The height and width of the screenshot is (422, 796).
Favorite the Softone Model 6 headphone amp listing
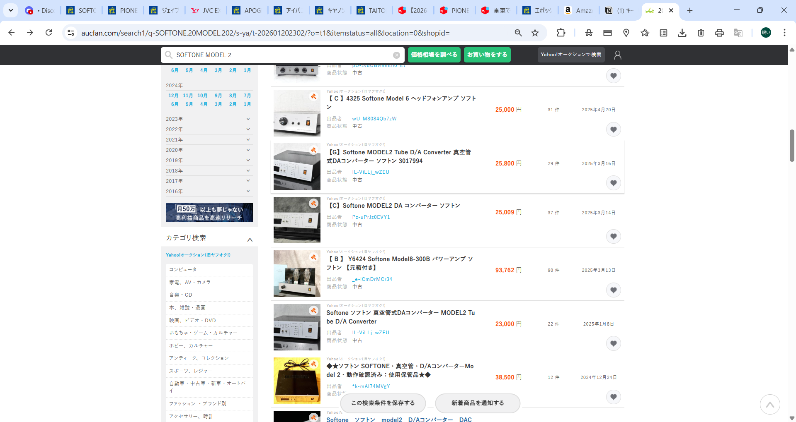pyautogui.click(x=614, y=129)
